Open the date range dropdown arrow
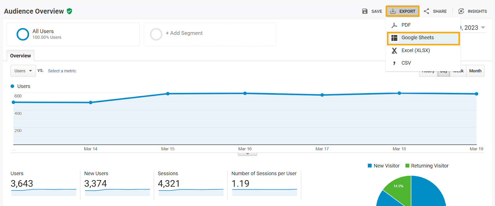Screen dimensions: 495x206 (x=483, y=28)
